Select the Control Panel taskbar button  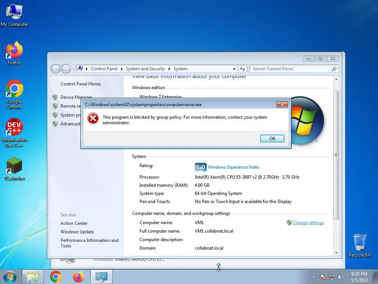tap(101, 277)
